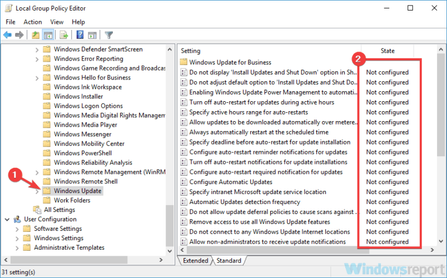The image size is (447, 278).
Task: Expand the Software Settings node
Action: tap(17, 229)
